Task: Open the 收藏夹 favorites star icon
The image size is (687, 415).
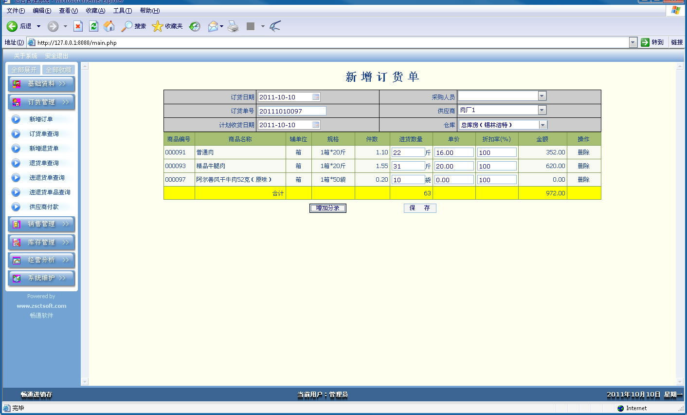Action: pos(157,26)
